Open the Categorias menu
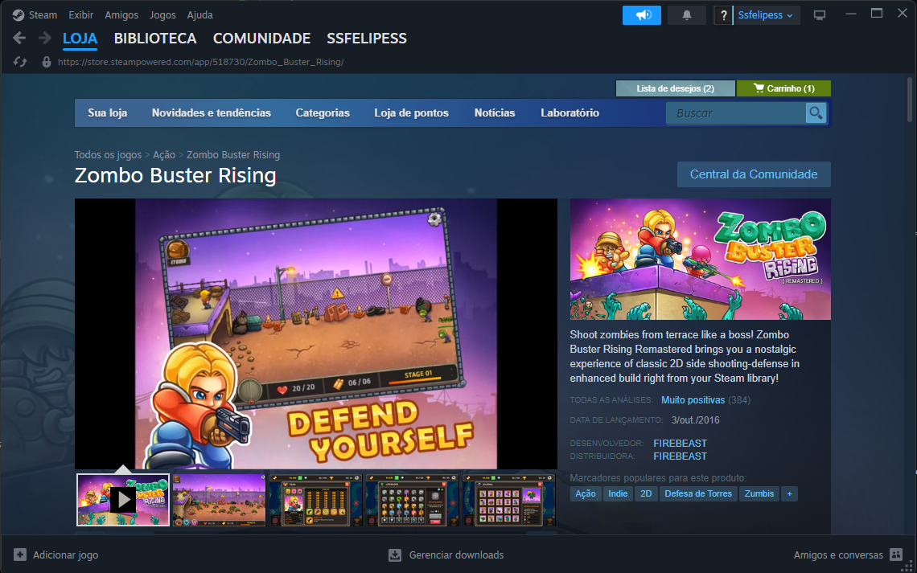Viewport: 917px width, 573px height. coord(323,113)
